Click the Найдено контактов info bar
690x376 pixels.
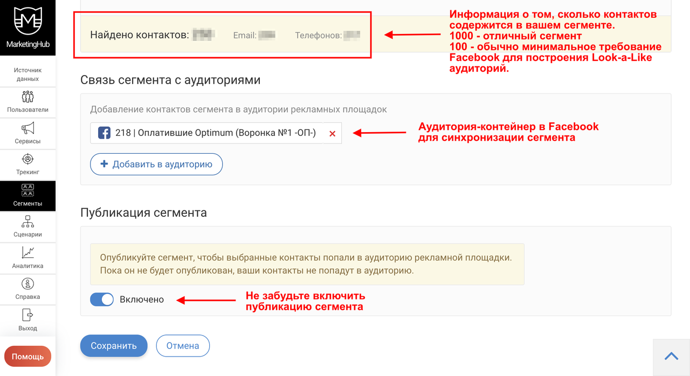[376, 34]
